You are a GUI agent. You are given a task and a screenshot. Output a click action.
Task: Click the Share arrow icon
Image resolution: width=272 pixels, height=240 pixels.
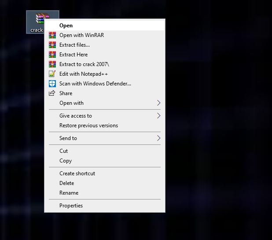52,93
